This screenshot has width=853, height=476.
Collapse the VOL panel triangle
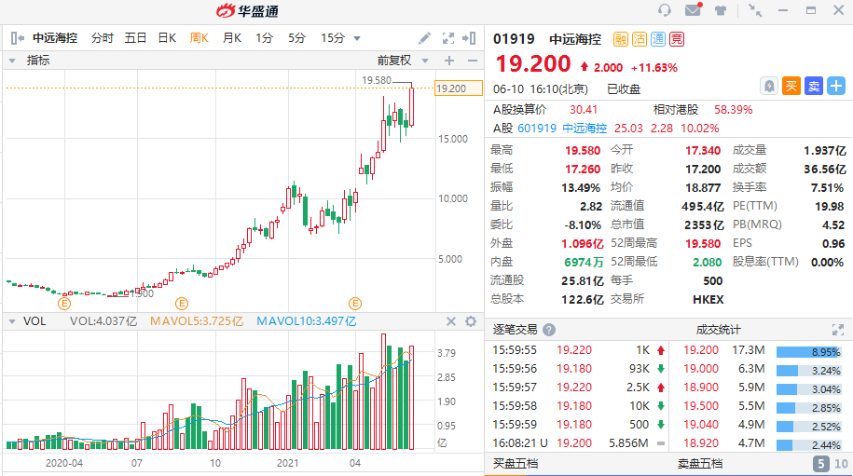(12, 321)
